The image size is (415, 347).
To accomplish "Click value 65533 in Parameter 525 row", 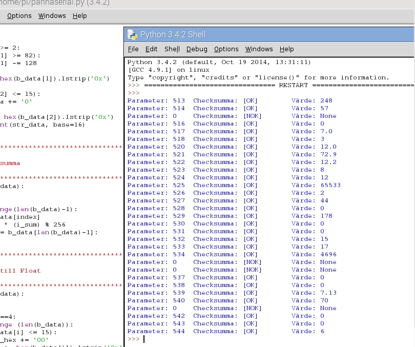I will click(330, 185).
